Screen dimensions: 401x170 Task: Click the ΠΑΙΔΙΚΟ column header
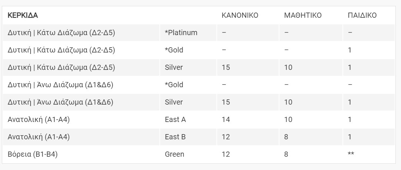(362, 15)
